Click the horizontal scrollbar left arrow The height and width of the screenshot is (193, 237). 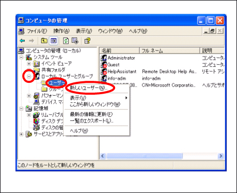[103, 156]
